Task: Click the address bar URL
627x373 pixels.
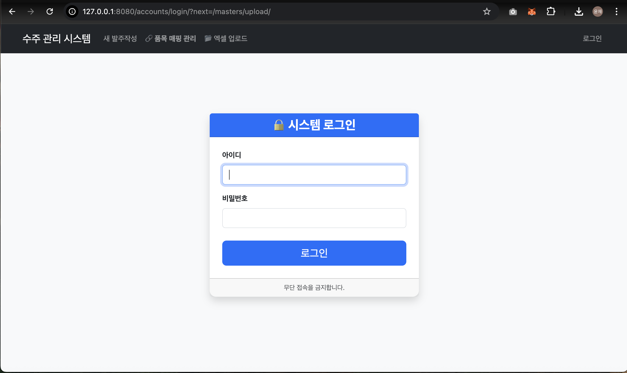Action: click(x=176, y=11)
